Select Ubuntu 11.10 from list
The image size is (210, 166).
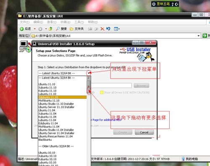[62, 84]
